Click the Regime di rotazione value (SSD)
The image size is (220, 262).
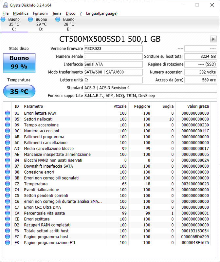(x=201, y=64)
